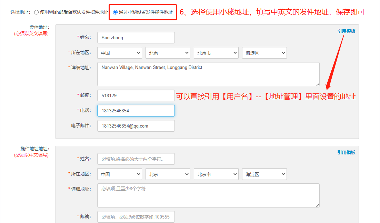The image size is (380, 223).
Task: Focus the sender name field San zhang
Action: click(x=136, y=38)
